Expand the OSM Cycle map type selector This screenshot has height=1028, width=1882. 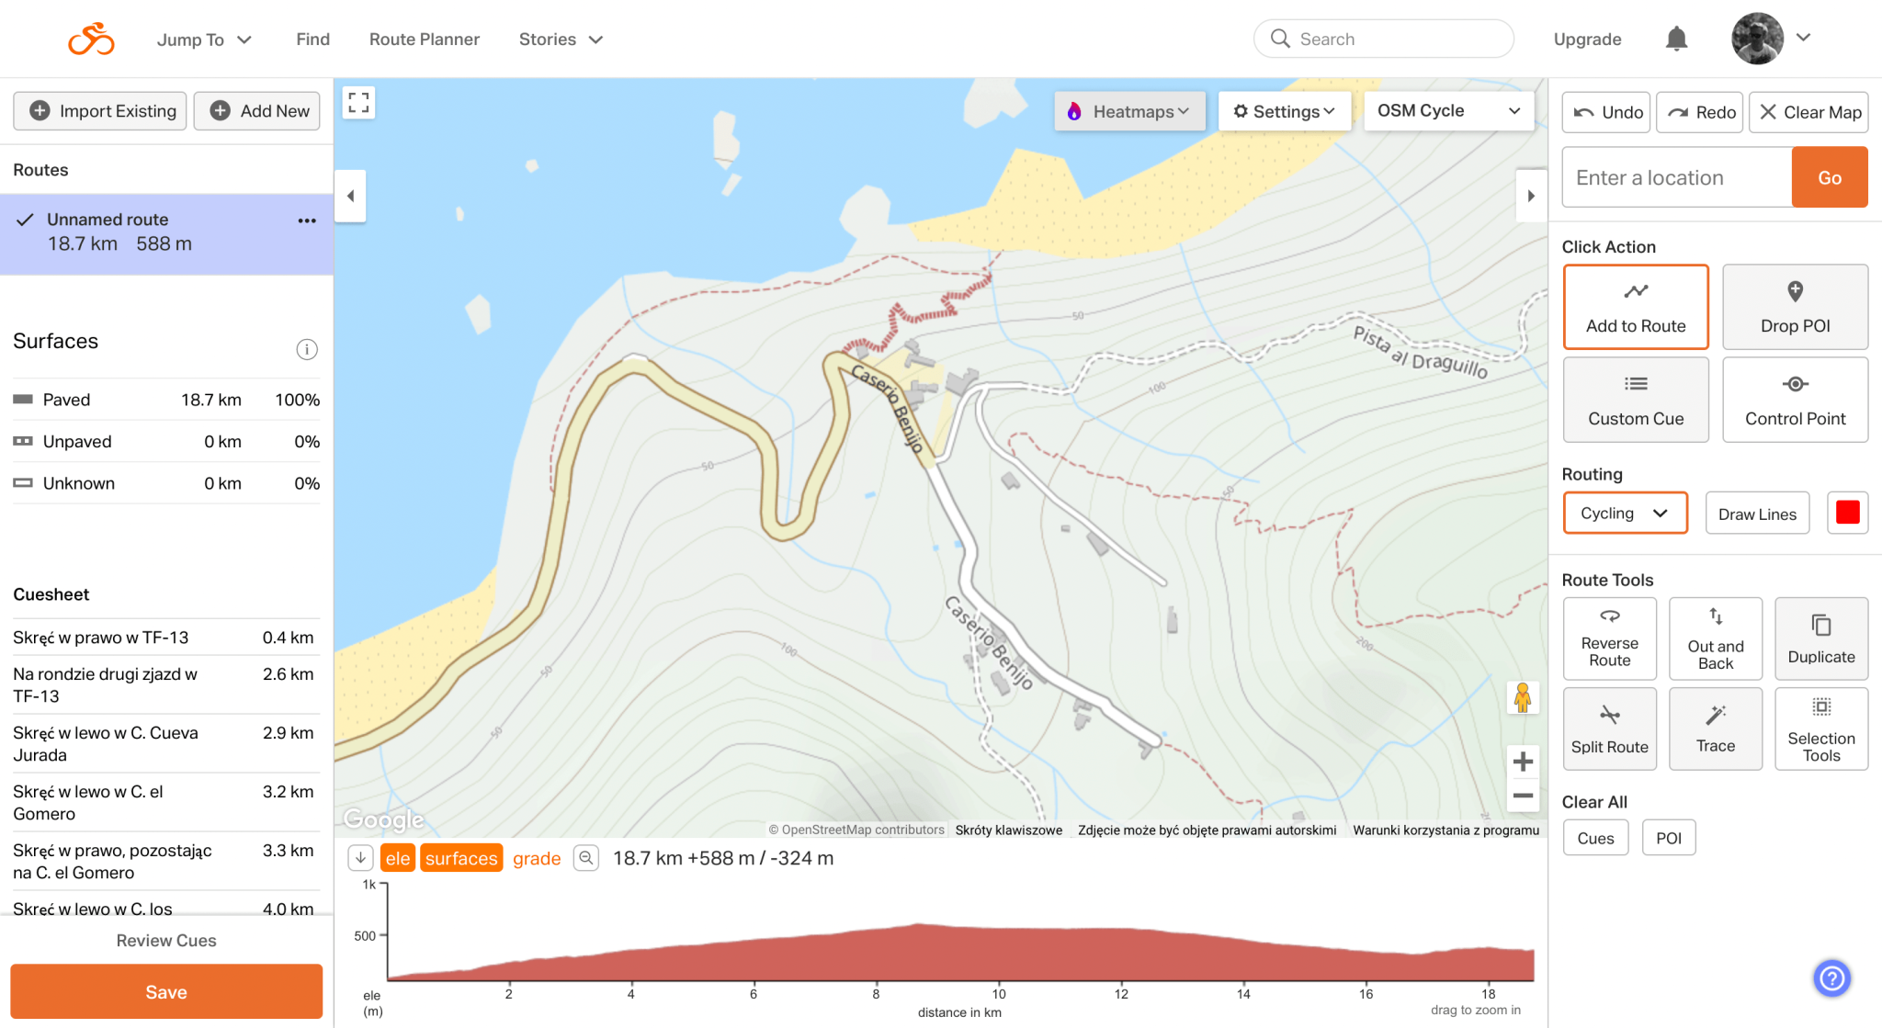1447,111
